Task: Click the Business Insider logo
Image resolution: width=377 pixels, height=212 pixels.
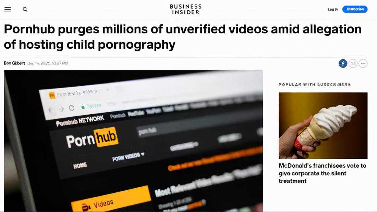Action: pyautogui.click(x=186, y=9)
